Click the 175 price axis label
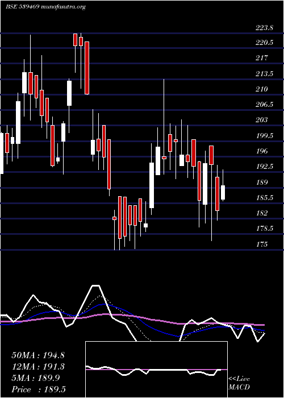The width and height of the screenshot is (284, 398). 261,244
